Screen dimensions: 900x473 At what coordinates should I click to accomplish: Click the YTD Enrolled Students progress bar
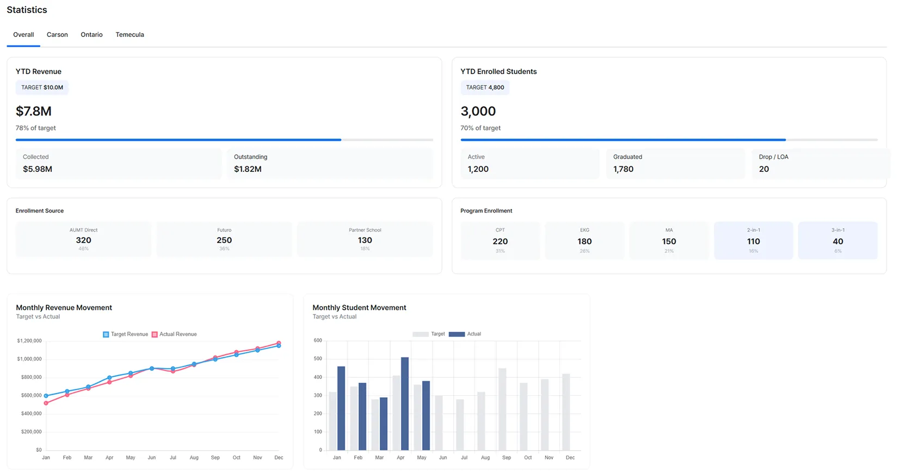pyautogui.click(x=669, y=140)
